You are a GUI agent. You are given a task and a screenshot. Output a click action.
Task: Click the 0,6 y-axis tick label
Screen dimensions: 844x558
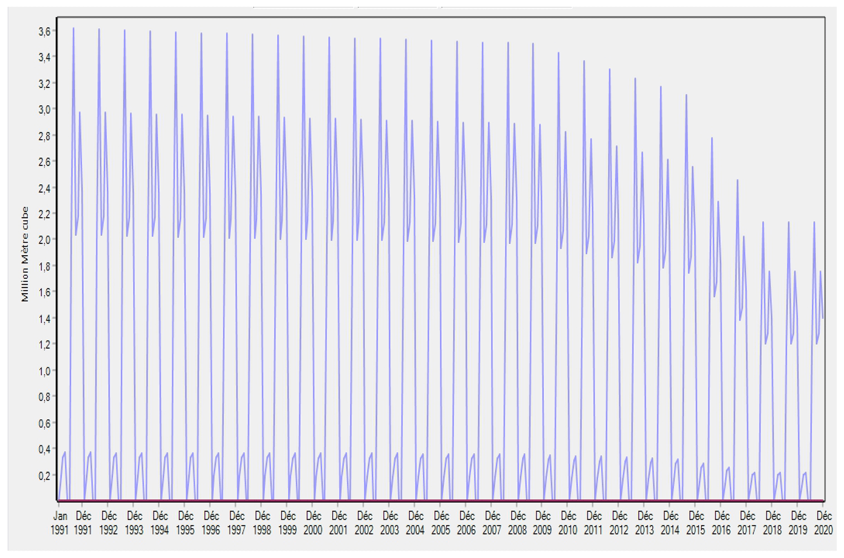[44, 423]
